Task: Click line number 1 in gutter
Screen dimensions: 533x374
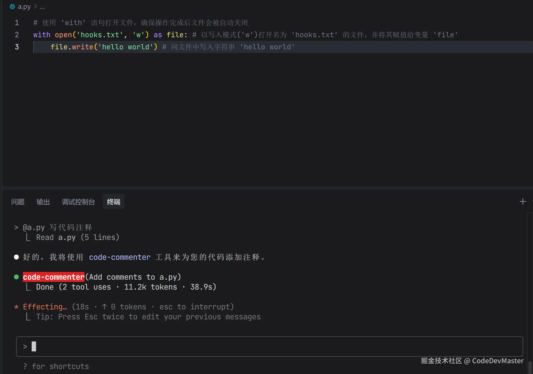Action: pyautogui.click(x=17, y=23)
